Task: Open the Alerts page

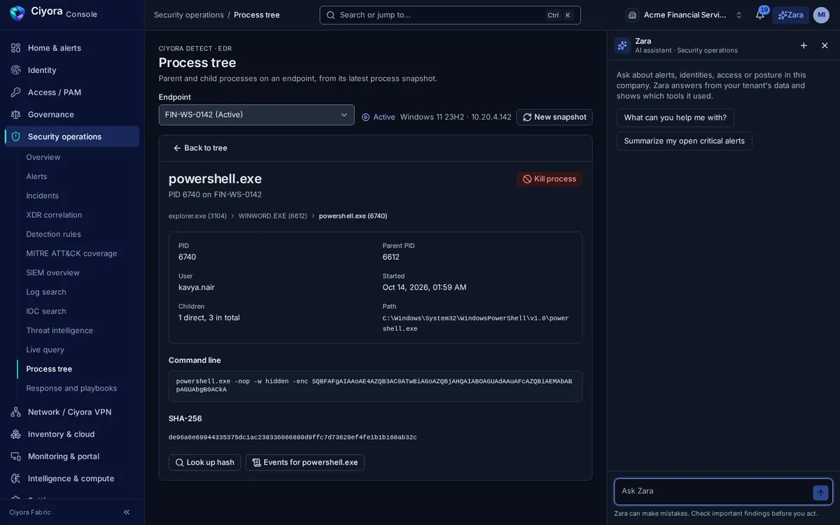Action: click(36, 176)
